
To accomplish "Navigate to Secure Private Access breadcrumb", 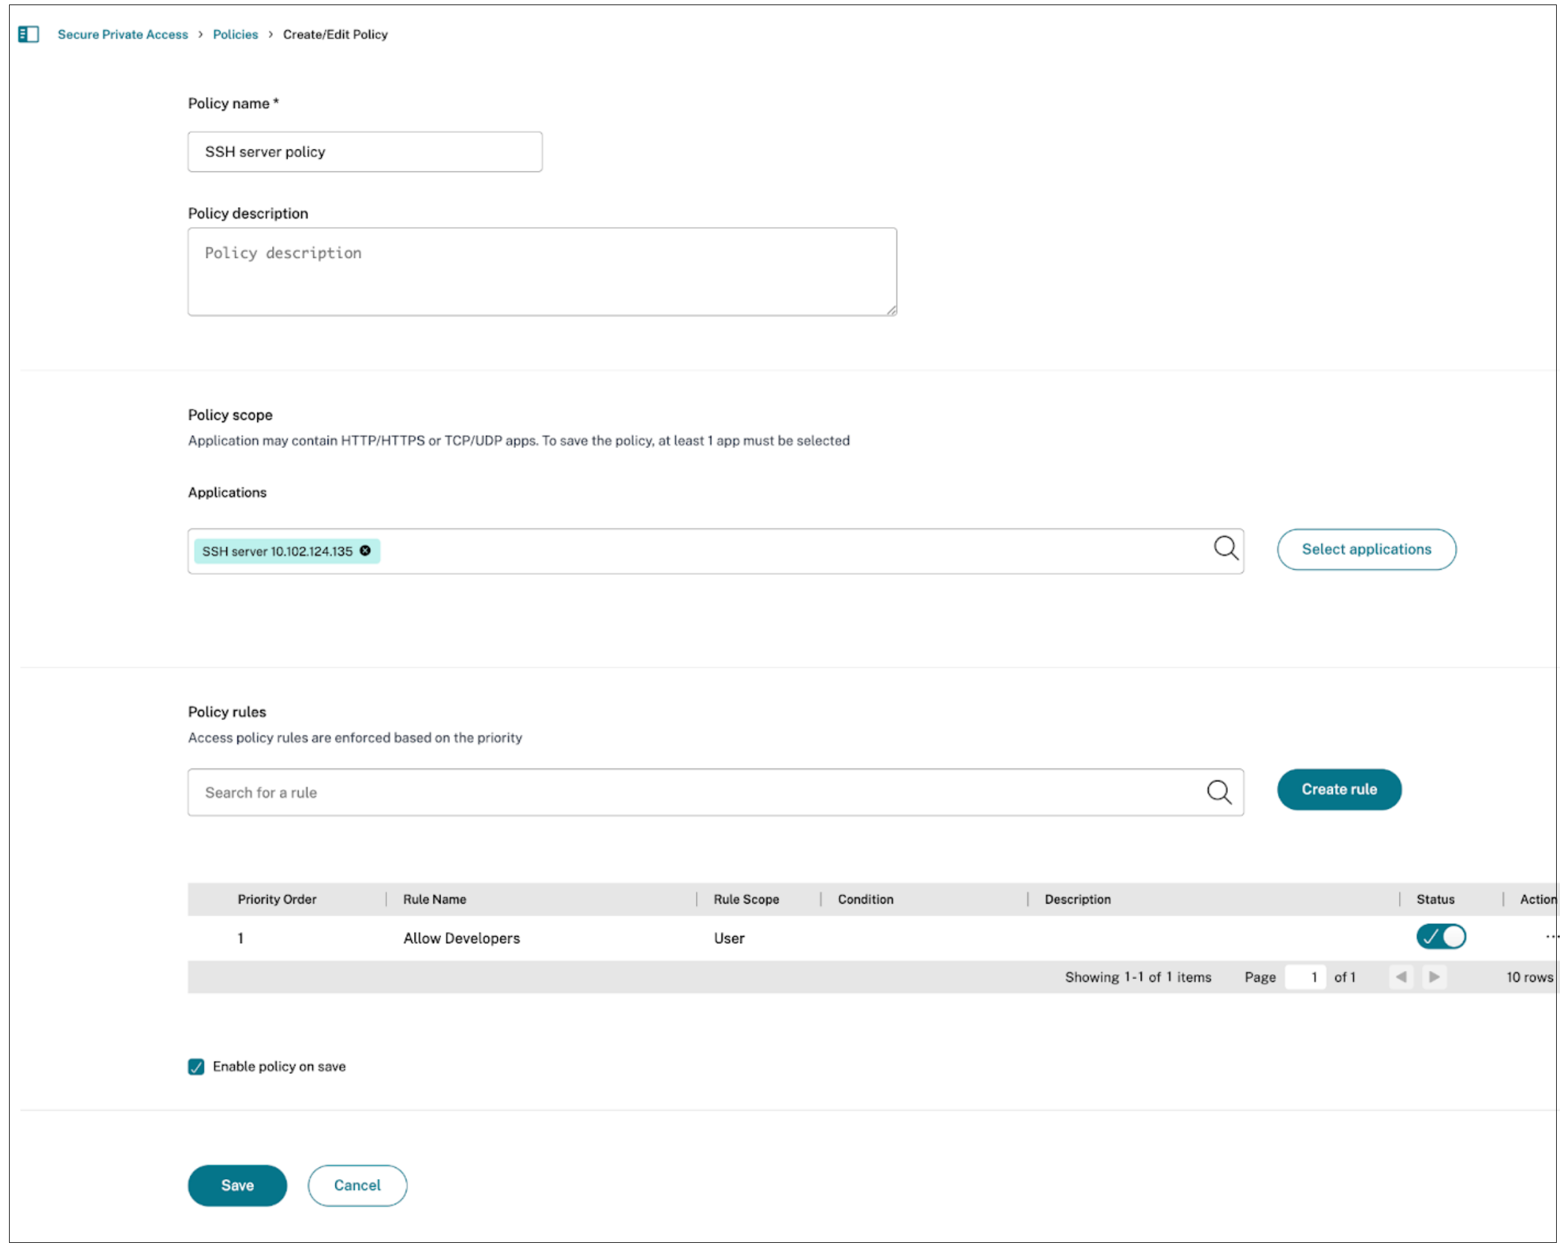I will pos(123,34).
